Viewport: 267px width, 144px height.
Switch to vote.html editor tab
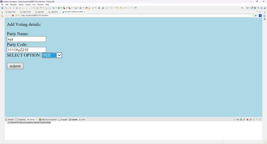[x=53, y=12]
